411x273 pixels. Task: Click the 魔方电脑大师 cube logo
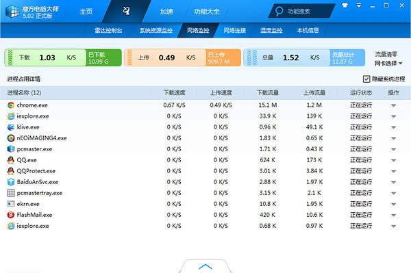click(12, 12)
